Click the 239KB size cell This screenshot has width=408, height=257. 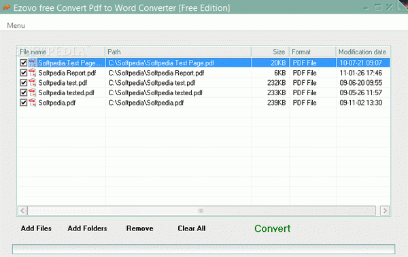[276, 103]
